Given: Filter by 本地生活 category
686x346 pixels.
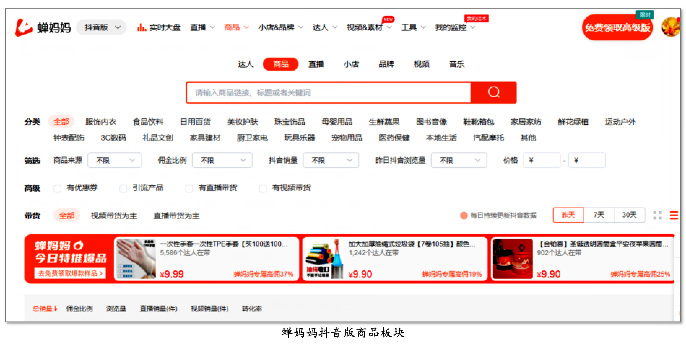Looking at the screenshot, I should tap(441, 138).
